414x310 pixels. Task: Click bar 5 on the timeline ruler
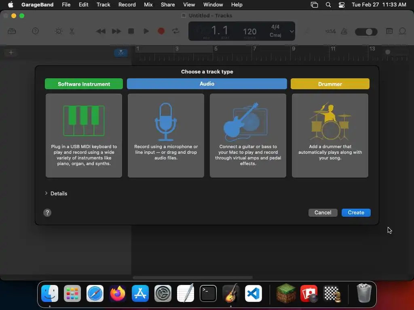tap(216, 49)
